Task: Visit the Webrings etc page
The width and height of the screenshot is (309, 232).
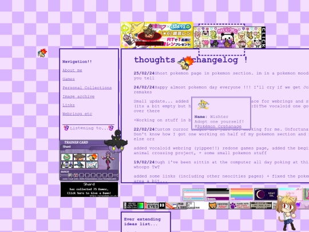Action: [x=77, y=114]
